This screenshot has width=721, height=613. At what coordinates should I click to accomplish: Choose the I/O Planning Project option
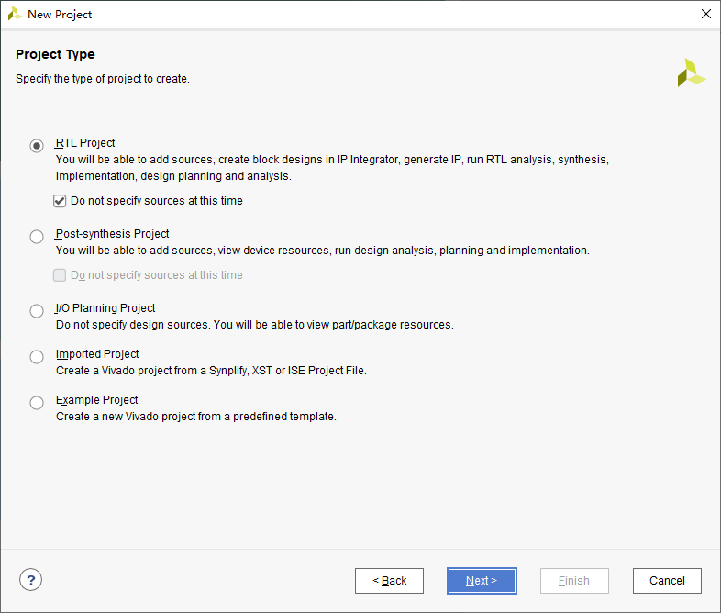pos(37,311)
